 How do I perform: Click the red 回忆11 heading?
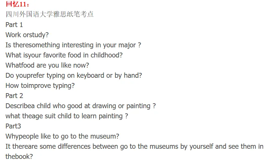pyautogui.click(x=17, y=4)
